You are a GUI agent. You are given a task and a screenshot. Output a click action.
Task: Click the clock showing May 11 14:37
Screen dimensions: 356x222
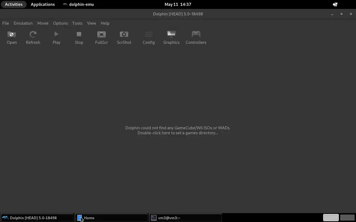pyautogui.click(x=178, y=4)
